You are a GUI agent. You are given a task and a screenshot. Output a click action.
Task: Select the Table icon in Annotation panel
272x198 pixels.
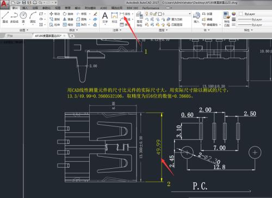[x=122, y=24]
